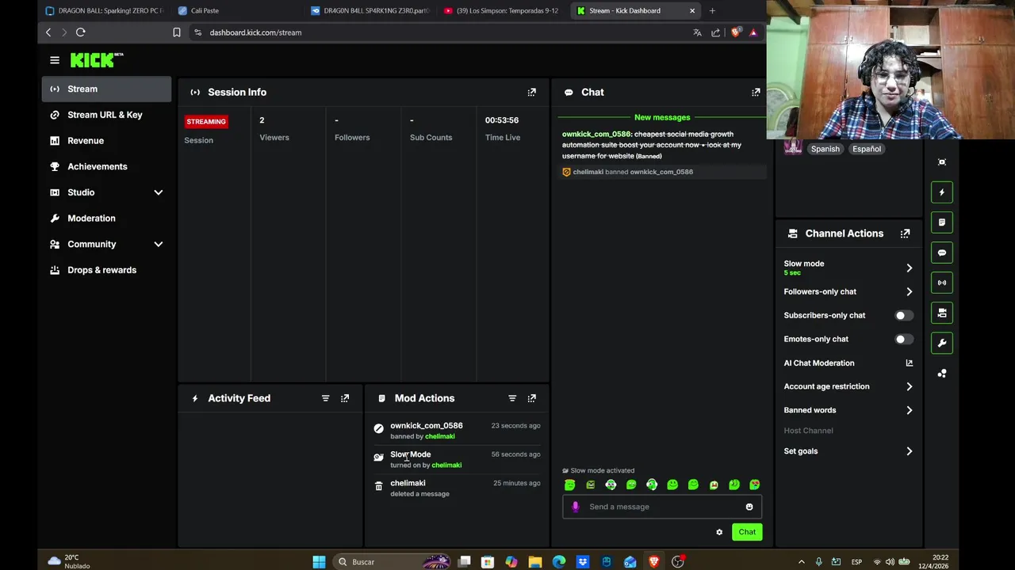Open the emoji picker in message box
The image size is (1015, 570).
[x=749, y=507]
